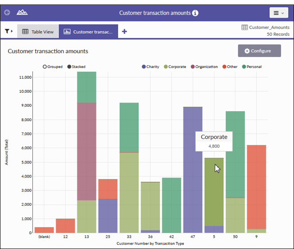The height and width of the screenshot is (249, 294).
Task: Click the Personal legend color dot
Action: pos(243,67)
